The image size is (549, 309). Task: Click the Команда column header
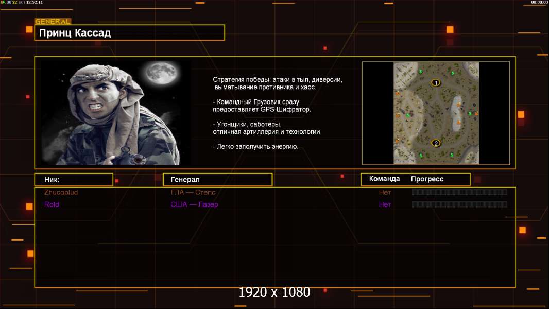[x=384, y=179]
